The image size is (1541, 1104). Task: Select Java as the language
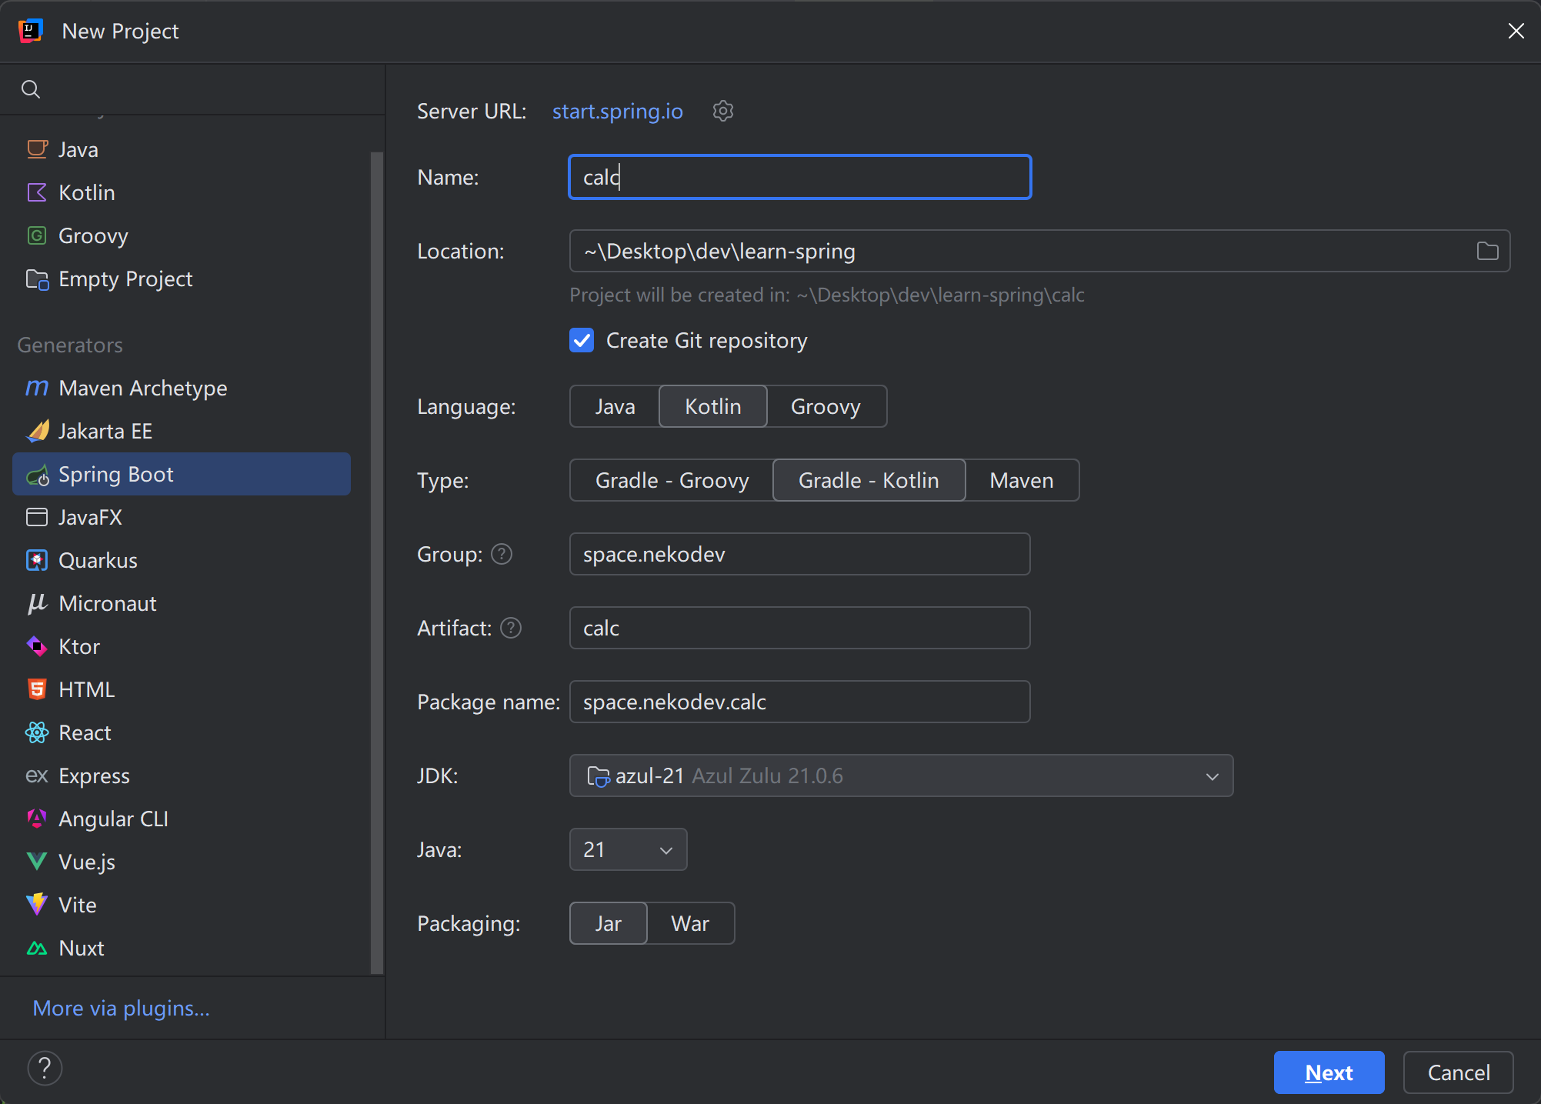(x=615, y=406)
